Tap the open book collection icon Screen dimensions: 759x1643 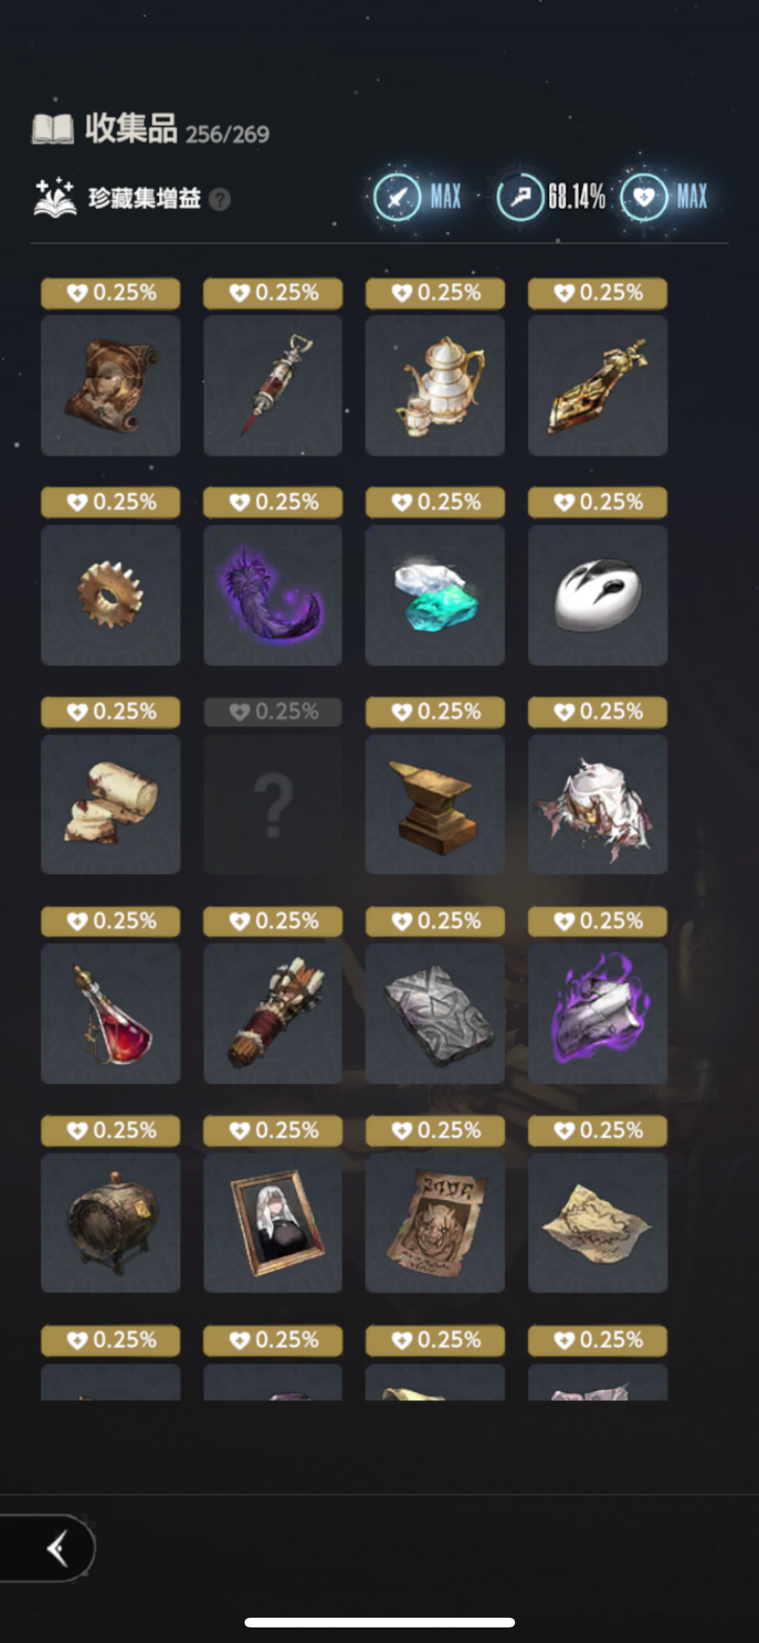(x=53, y=129)
